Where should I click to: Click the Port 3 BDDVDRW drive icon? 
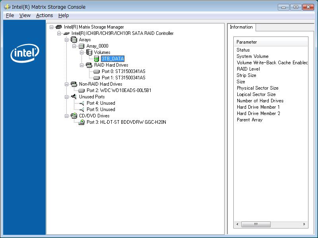81,122
